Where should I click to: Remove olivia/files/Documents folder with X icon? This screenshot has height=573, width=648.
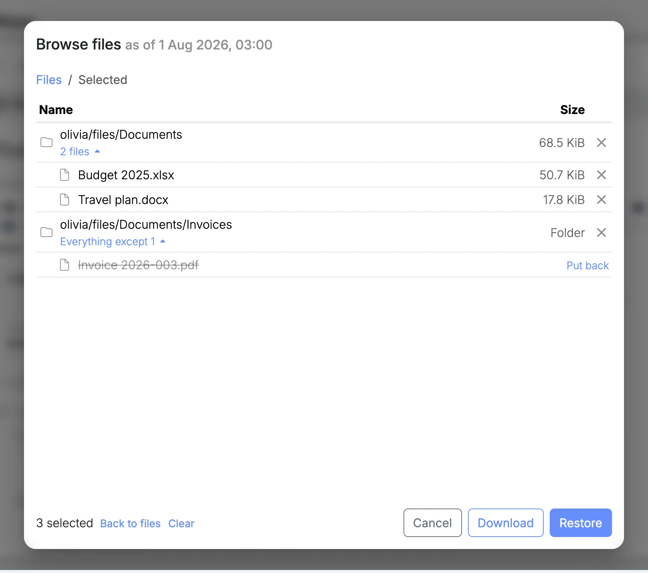pyautogui.click(x=601, y=142)
